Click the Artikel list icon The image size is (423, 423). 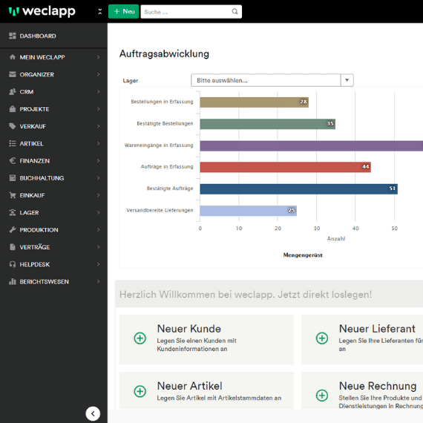tap(13, 143)
